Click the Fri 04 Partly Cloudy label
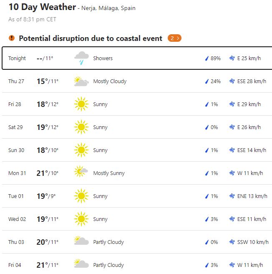272x274 pixels. 108,265
